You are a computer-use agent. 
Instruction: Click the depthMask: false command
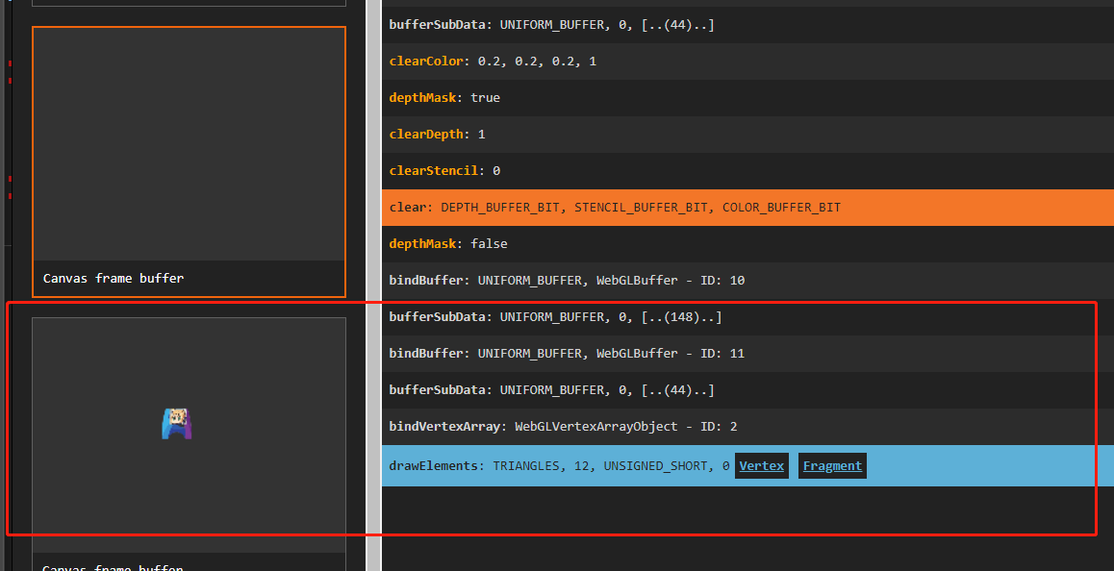point(747,243)
